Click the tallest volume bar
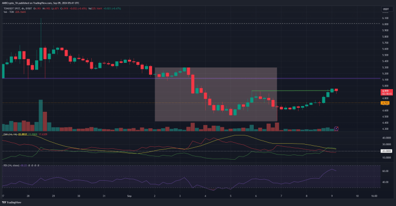Viewport: 396px width, 206px height. [x=40, y=116]
